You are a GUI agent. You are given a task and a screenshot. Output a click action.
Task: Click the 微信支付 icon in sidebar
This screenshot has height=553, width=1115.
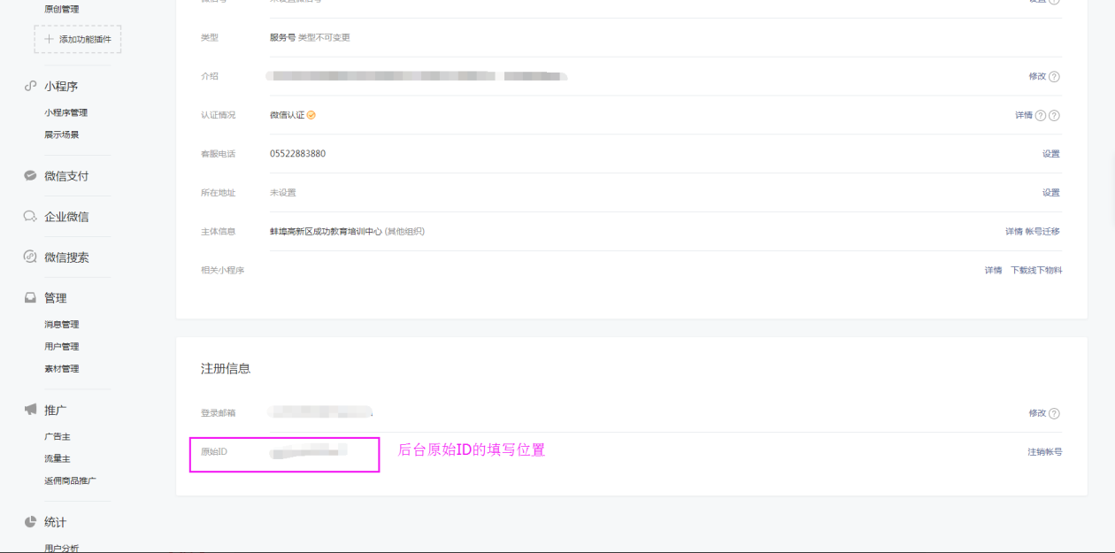point(30,176)
